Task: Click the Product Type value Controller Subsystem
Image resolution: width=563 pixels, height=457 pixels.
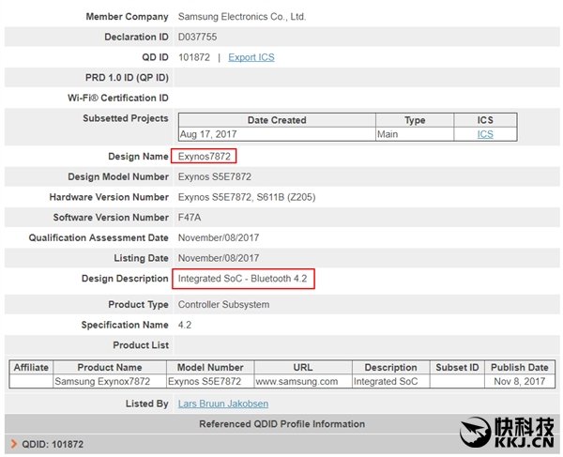Action: [223, 305]
